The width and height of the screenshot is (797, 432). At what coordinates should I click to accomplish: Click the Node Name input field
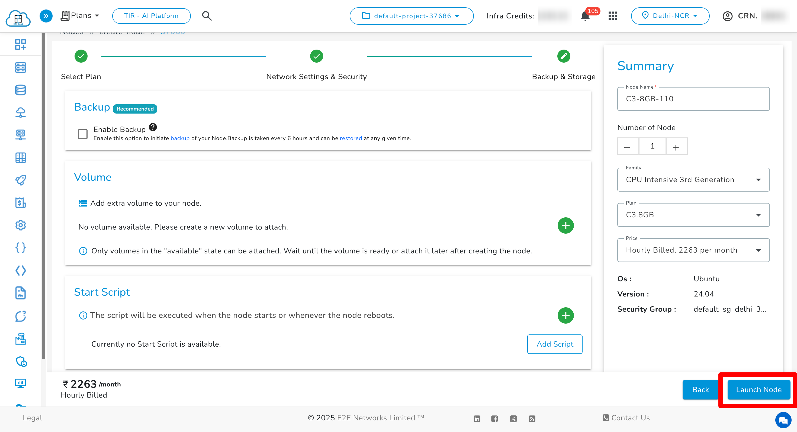(693, 99)
